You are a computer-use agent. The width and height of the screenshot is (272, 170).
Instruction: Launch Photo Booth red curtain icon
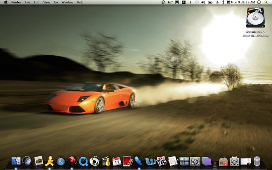(x=128, y=161)
